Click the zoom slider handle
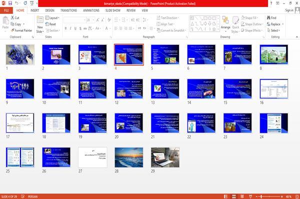 tap(261, 197)
